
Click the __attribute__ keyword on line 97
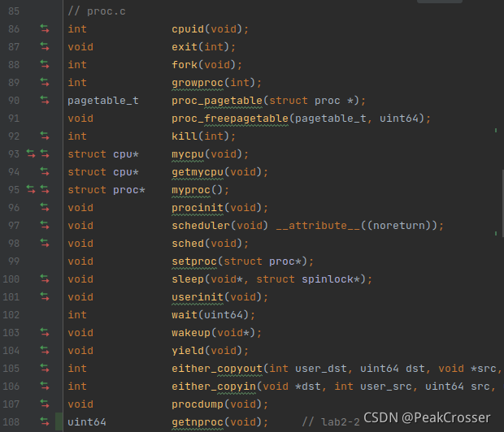coord(318,226)
